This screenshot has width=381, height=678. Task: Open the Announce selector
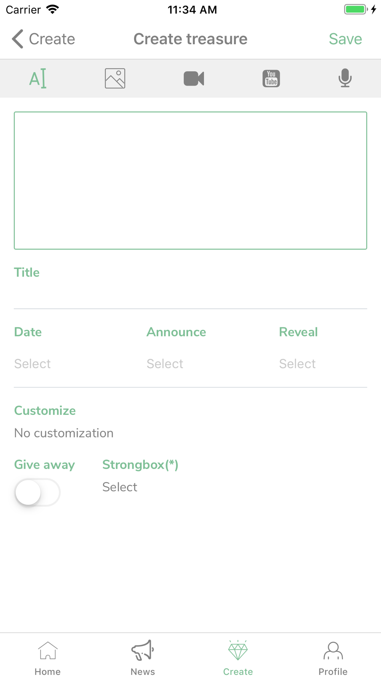point(165,364)
